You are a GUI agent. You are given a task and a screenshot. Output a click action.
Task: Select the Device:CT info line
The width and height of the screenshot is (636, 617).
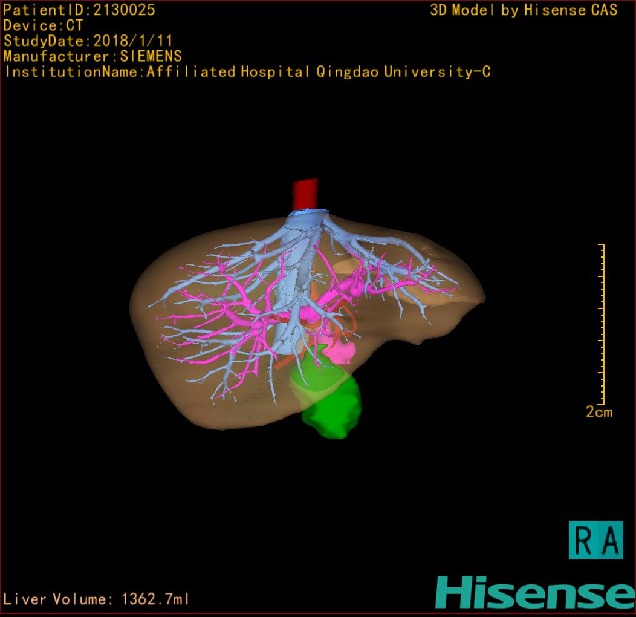(x=43, y=25)
